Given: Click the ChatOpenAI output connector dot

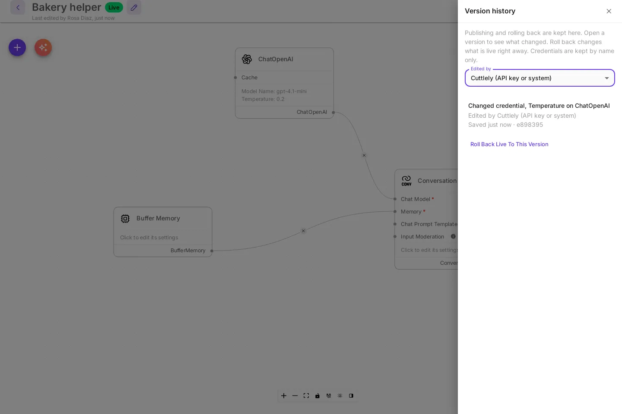Looking at the screenshot, I should coord(333,112).
